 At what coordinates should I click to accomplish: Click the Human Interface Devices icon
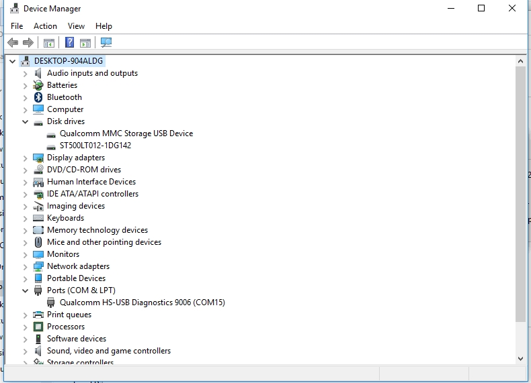tap(38, 182)
